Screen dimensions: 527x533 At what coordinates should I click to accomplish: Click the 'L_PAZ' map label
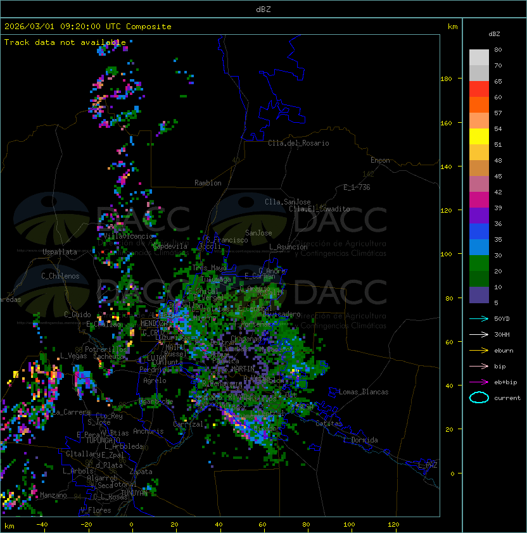[428, 465]
